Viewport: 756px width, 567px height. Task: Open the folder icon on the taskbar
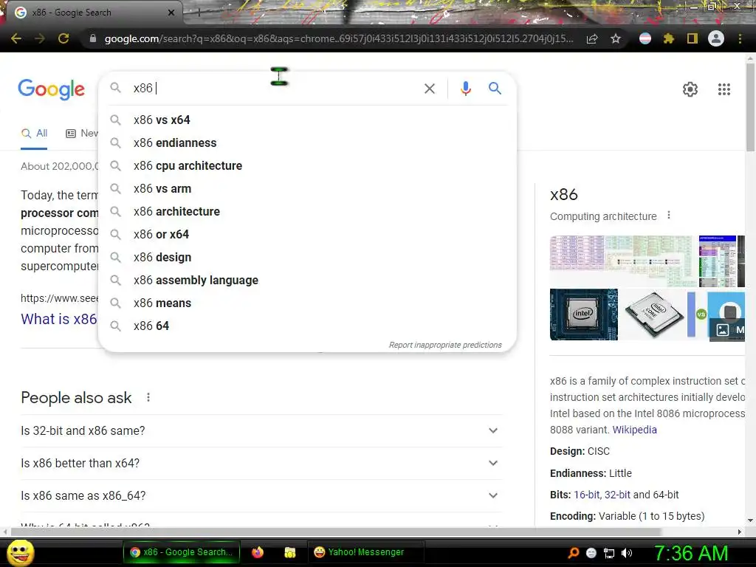click(x=289, y=552)
